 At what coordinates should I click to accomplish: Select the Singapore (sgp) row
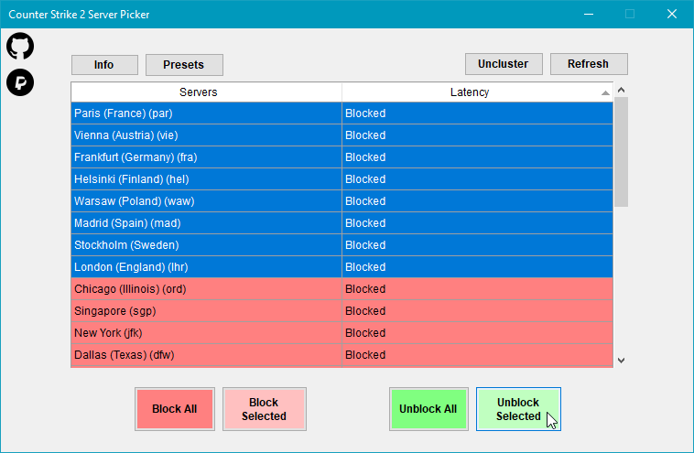(x=342, y=311)
